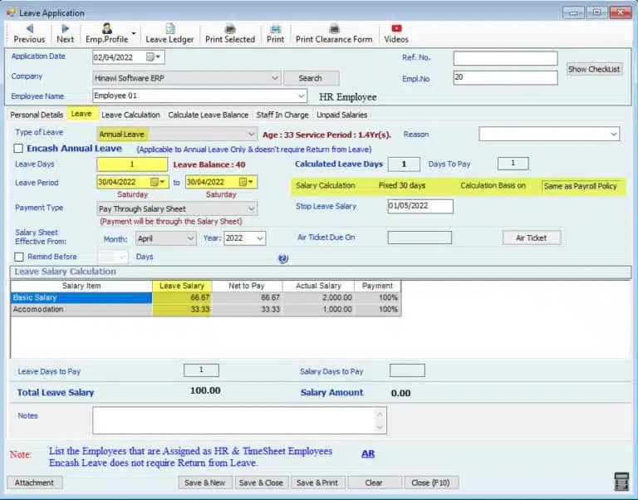Image resolution: width=638 pixels, height=500 pixels.
Task: Open the Unpaid Salaries tab
Action: 341,115
